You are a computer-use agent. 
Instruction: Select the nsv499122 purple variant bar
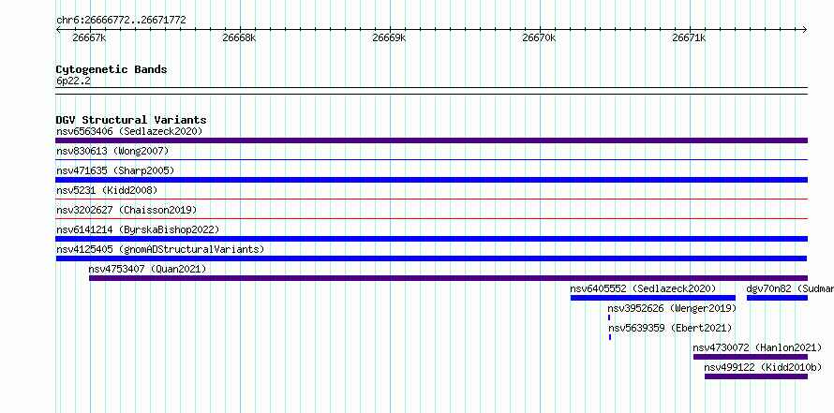pyautogui.click(x=756, y=376)
